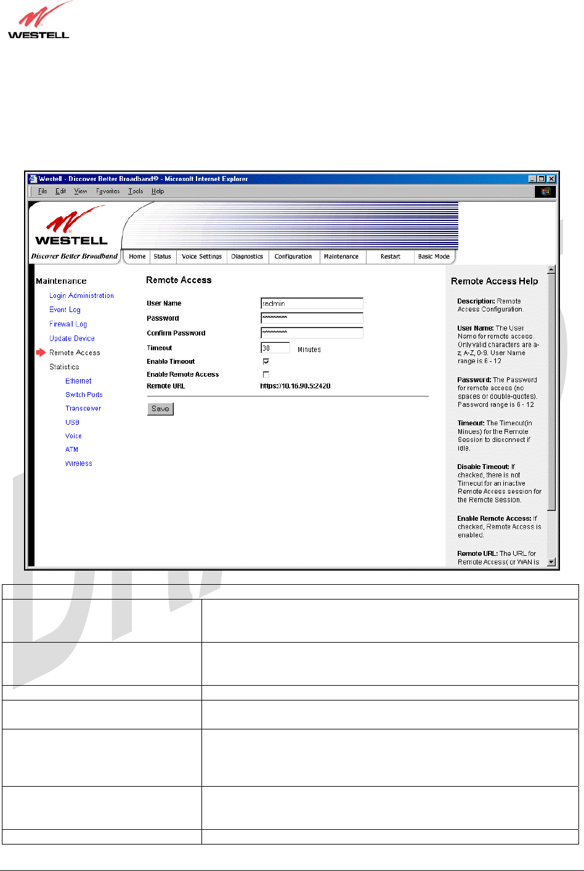Viewport: 584px width, 871px height.
Task: Click the Westell logo in the web page
Action: [x=71, y=227]
